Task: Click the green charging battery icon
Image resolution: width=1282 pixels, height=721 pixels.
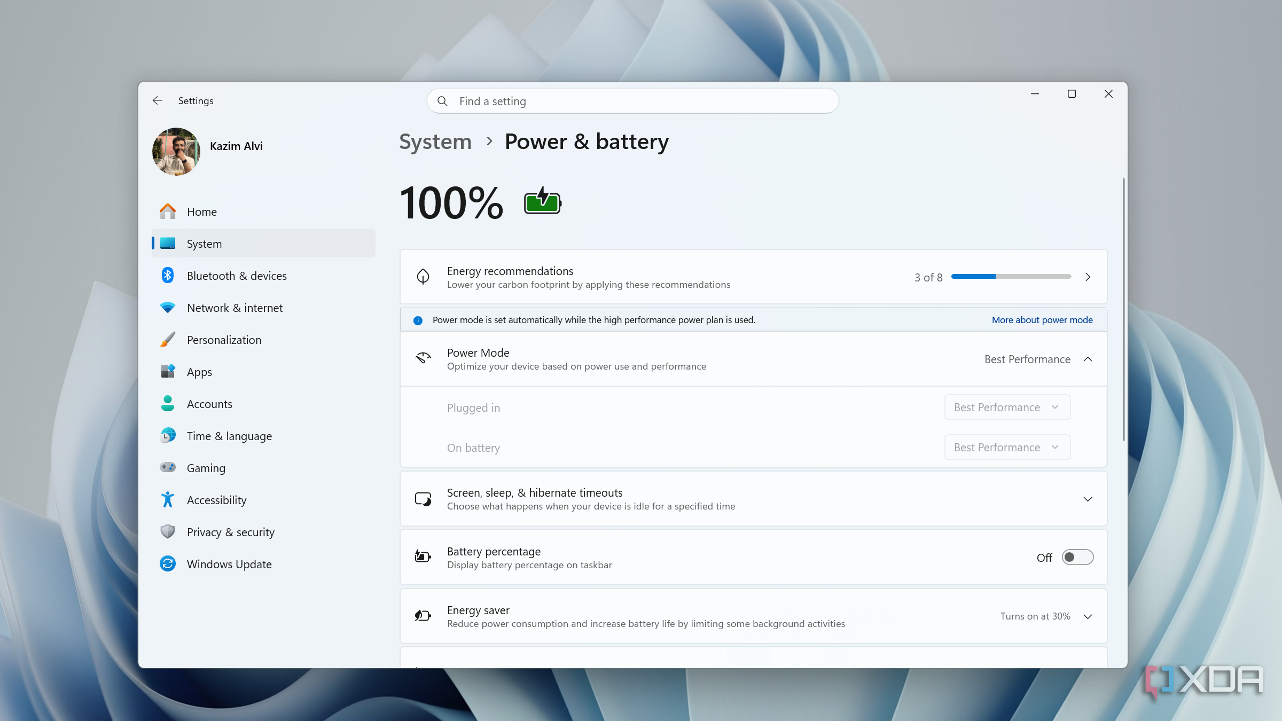Action: [x=543, y=201]
